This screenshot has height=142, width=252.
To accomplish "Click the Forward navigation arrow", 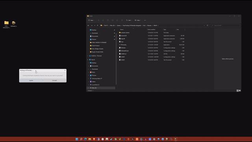I will 92,25.
